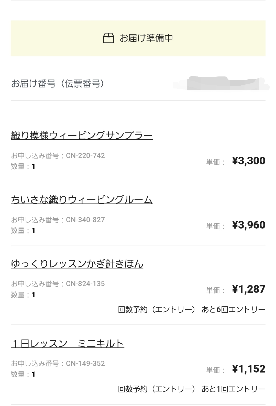The width and height of the screenshot is (276, 406).
Task: Open 1日レッスン ミニキルト product link
Action: [68, 343]
